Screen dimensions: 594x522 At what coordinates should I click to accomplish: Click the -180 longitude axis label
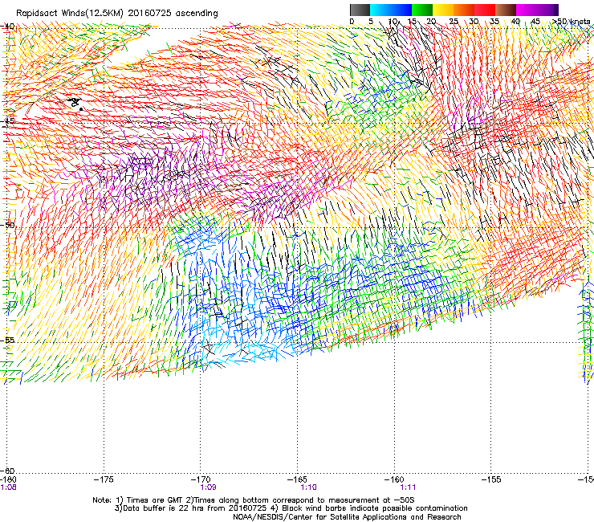click(x=7, y=479)
